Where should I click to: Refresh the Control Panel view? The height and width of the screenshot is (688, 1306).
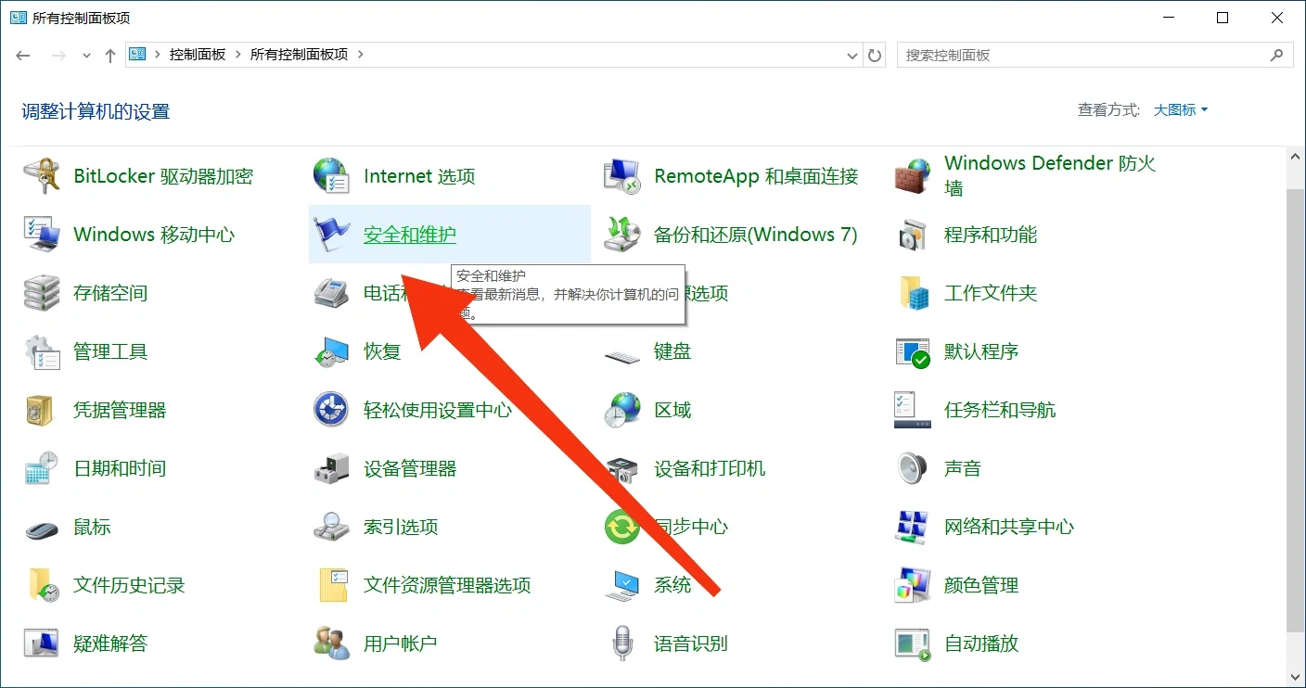point(875,55)
